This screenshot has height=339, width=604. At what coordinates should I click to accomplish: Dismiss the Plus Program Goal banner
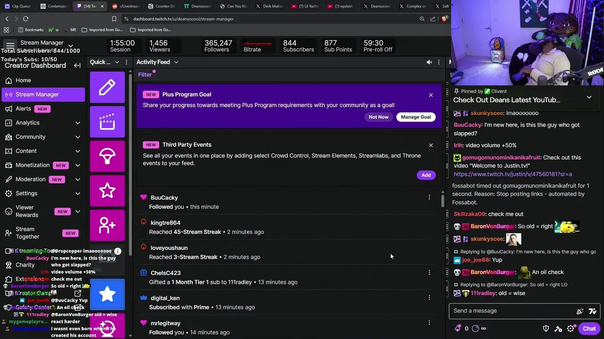[430, 95]
